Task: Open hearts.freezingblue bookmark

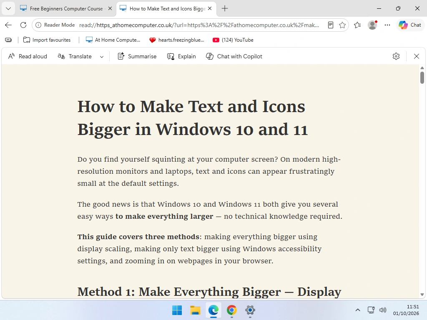Action: pos(177,40)
